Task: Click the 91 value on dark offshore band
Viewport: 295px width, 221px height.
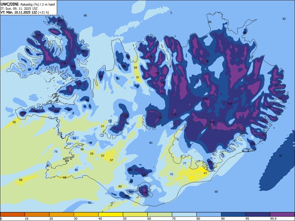Action: 281,156
